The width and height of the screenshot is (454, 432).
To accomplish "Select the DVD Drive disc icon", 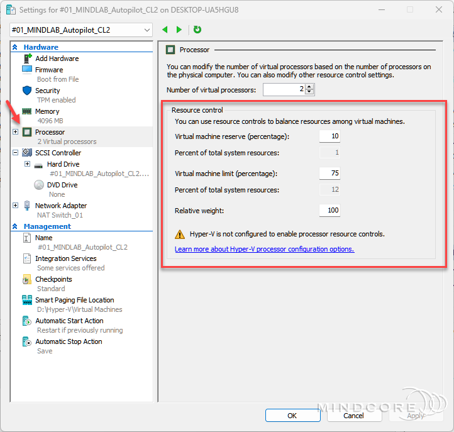I will pos(39,185).
